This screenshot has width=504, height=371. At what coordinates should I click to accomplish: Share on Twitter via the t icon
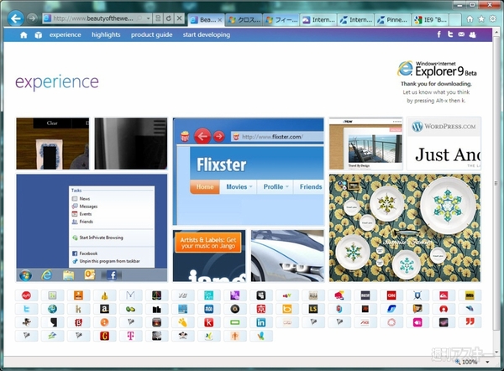click(450, 34)
